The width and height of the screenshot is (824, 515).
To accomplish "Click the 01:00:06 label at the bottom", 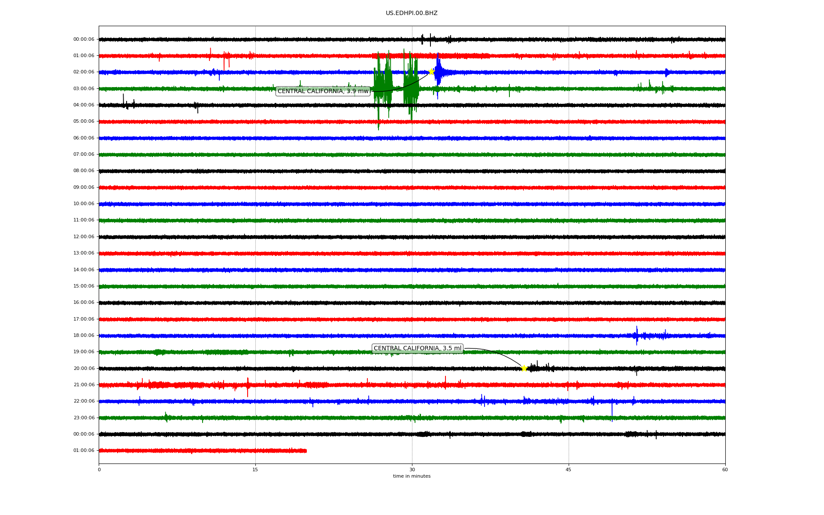I will pos(84,451).
